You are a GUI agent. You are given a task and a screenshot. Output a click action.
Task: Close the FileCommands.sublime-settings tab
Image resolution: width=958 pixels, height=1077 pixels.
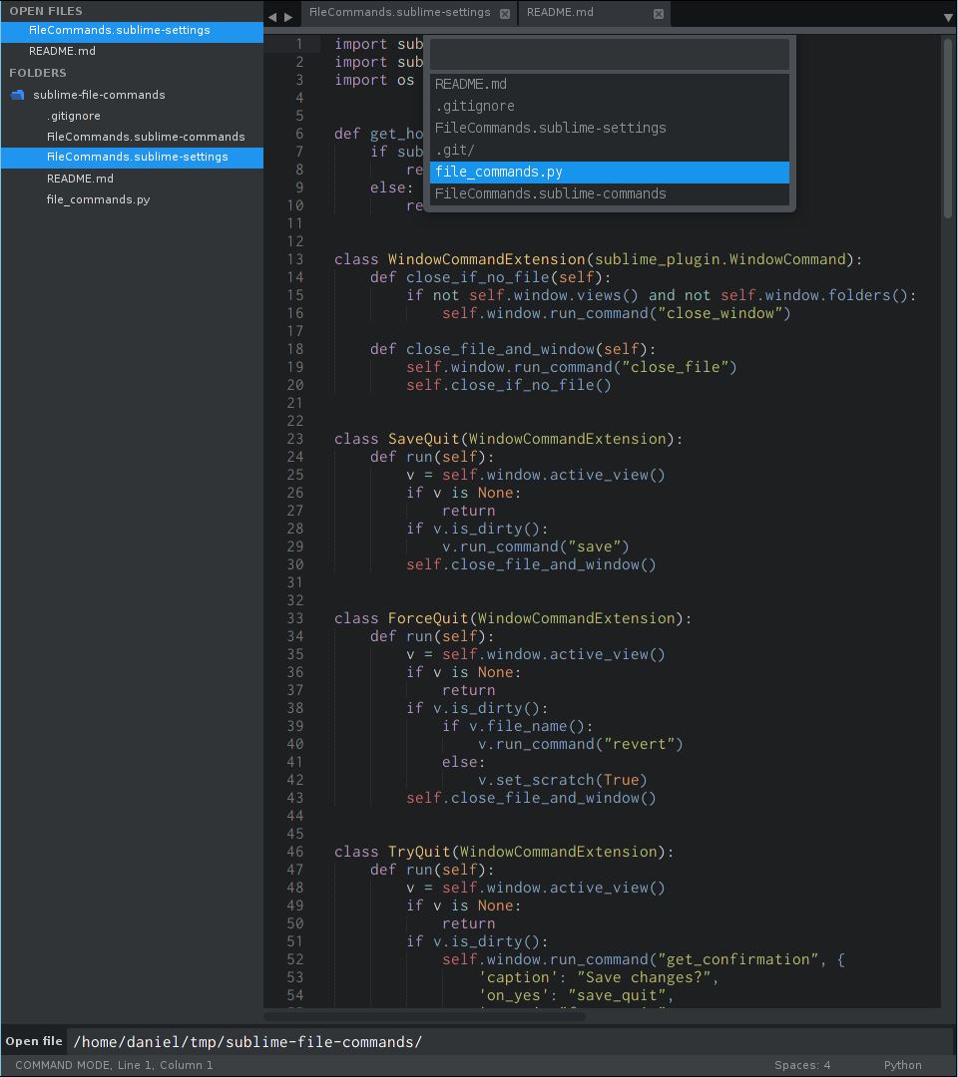[505, 14]
